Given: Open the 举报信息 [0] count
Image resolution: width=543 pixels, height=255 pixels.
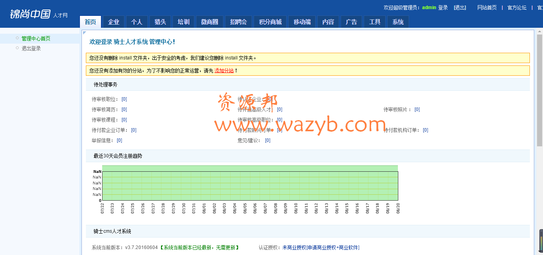Looking at the screenshot, I should (x=120, y=140).
